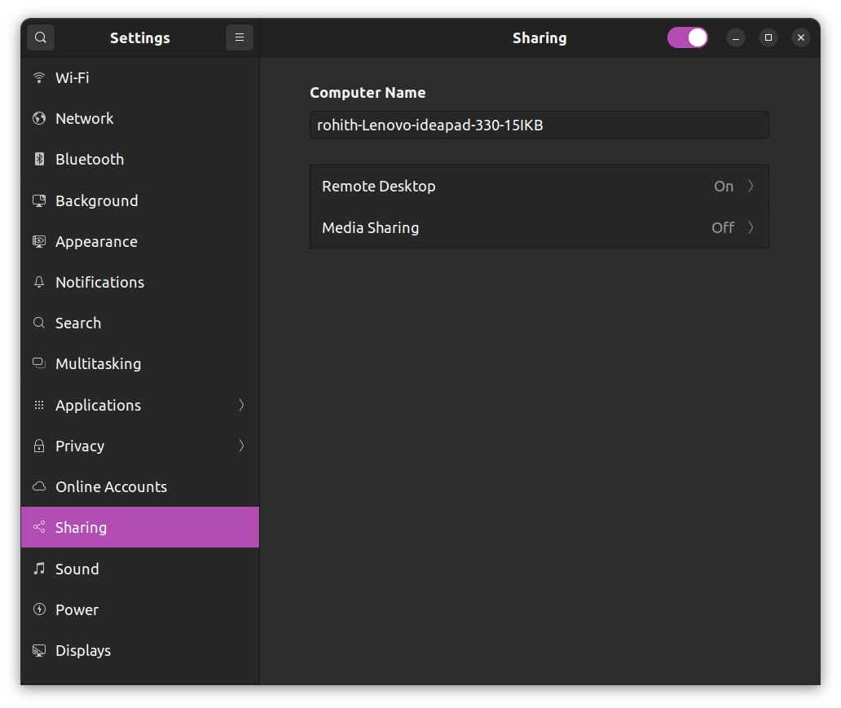Viewport: 841px width, 708px height.
Task: Click the Sharing network icon in sidebar
Action: coord(38,527)
